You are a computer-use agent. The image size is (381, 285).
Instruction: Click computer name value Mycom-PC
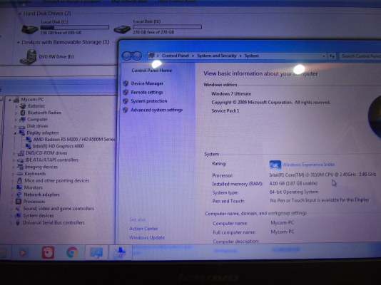coord(283,223)
